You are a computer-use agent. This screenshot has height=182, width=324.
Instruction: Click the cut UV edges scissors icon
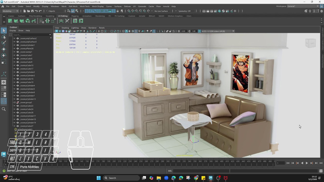tap(67, 21)
